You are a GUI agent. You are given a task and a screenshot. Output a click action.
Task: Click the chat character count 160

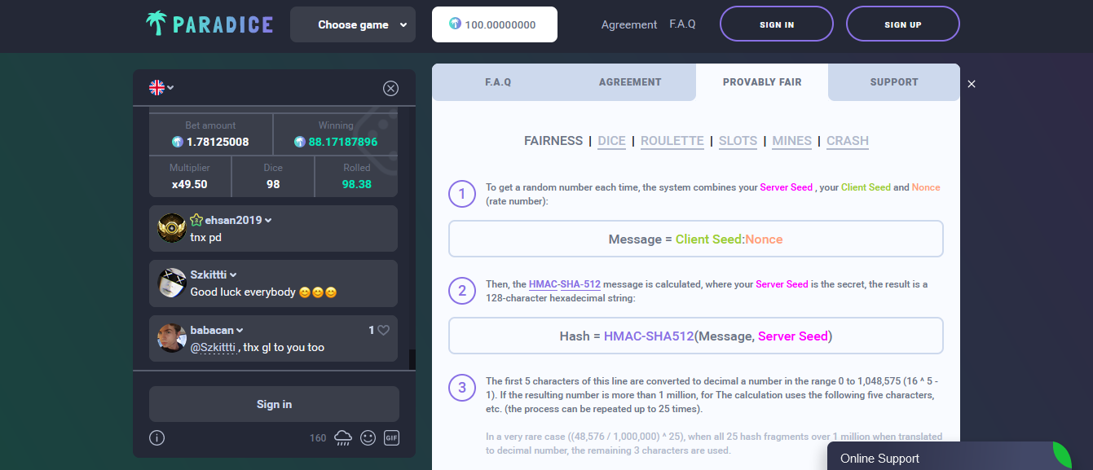[x=318, y=438]
